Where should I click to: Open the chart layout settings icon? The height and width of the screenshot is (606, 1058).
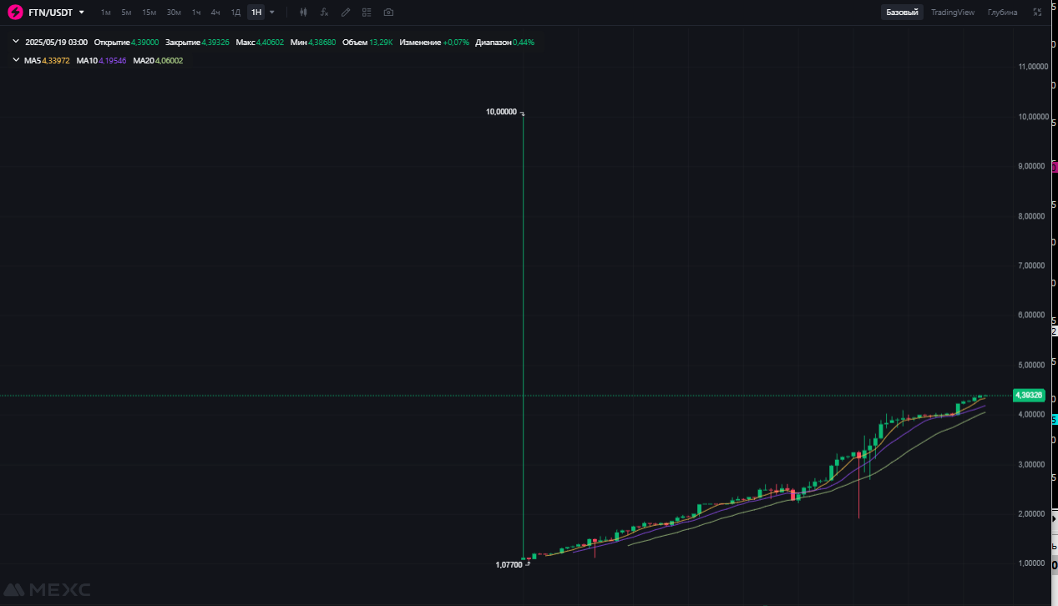[x=367, y=13]
